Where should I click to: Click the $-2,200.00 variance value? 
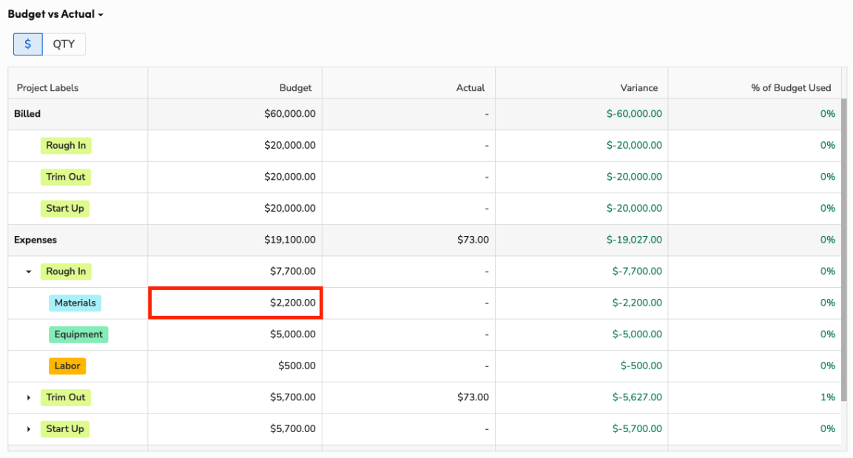click(637, 303)
